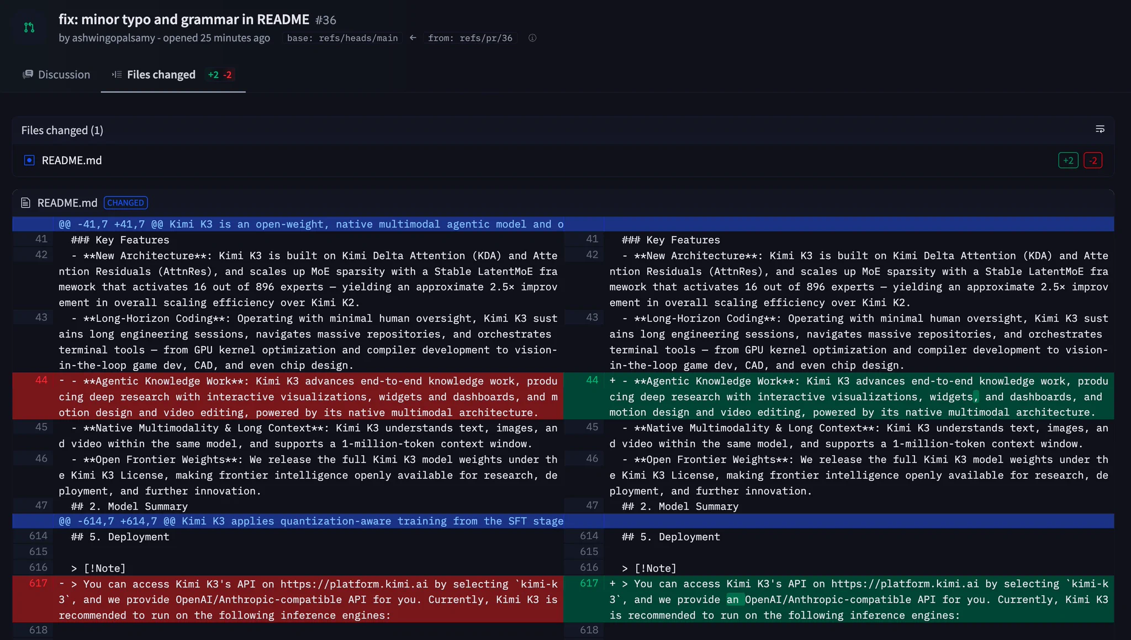Click author name ashwingopalsamy
This screenshot has width=1131, height=640.
pyautogui.click(x=113, y=38)
